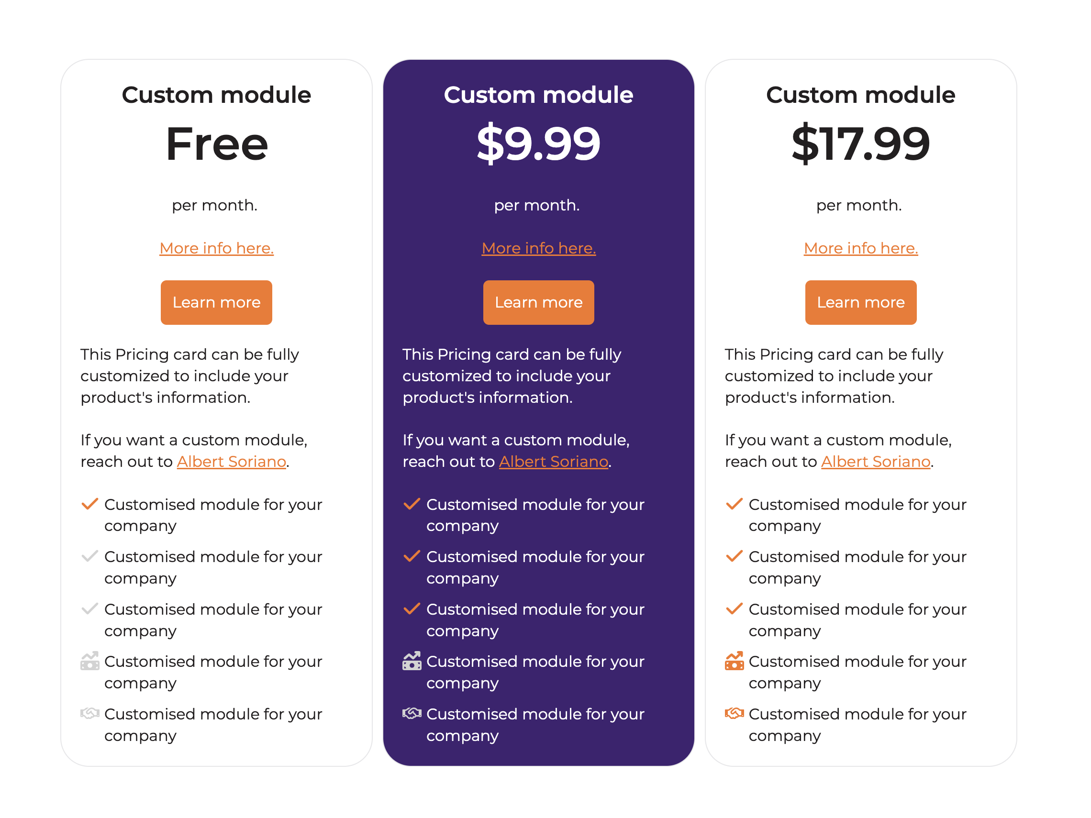Click the orange first checkmark in Free card
The image size is (1091, 818).
(90, 504)
